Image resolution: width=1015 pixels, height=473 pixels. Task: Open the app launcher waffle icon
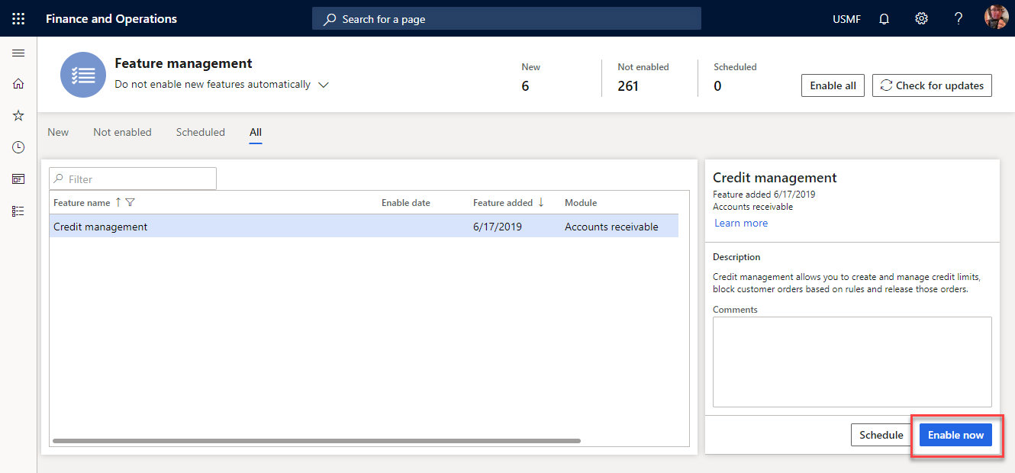(x=18, y=18)
